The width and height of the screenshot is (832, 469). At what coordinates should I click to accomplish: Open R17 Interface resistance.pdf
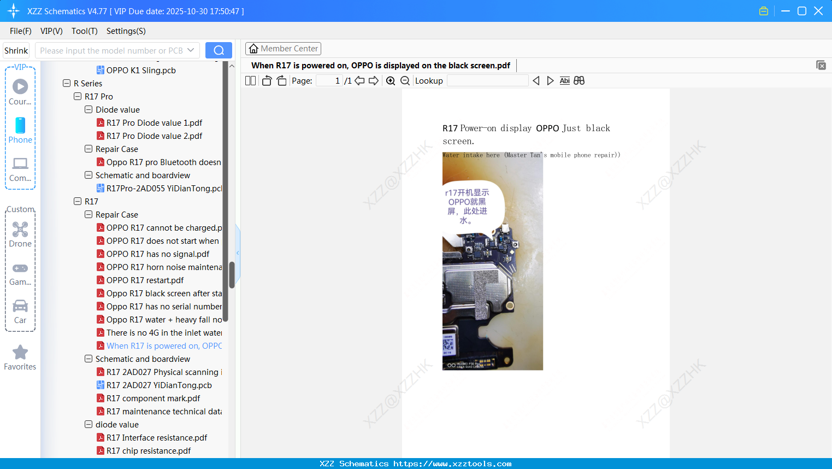[152, 437]
